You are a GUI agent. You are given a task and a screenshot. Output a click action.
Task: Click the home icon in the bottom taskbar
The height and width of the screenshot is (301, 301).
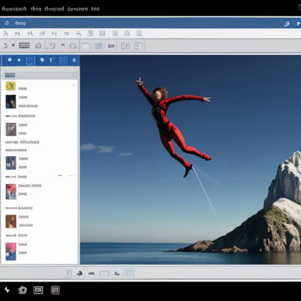pos(22,290)
